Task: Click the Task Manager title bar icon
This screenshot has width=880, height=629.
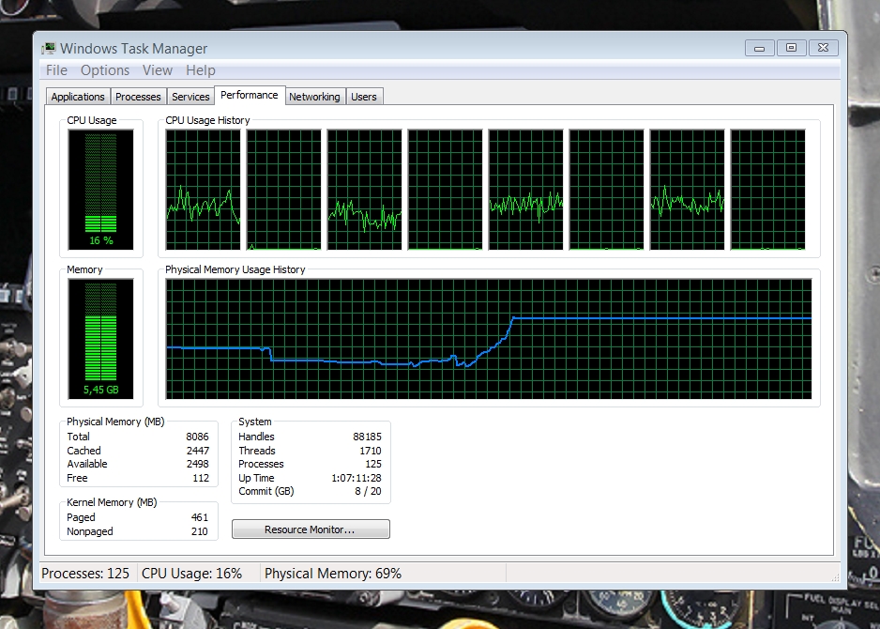Action: [x=49, y=48]
